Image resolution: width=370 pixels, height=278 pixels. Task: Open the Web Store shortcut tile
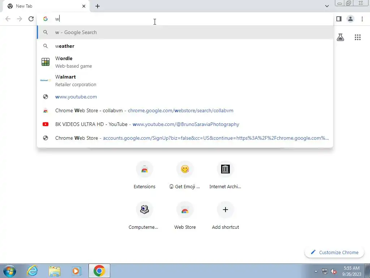[185, 216]
